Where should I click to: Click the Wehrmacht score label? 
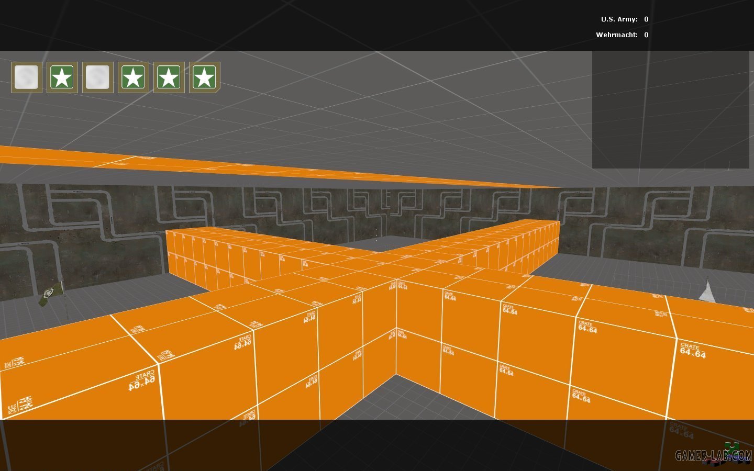(x=616, y=35)
